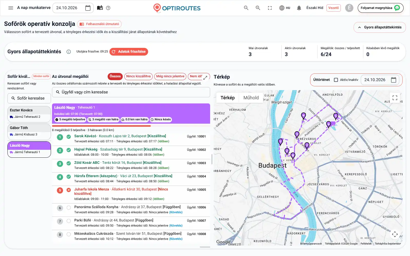Toggle status circle for Mézeskalács Cukrászda
The height and width of the screenshot is (256, 410).
[x=69, y=234]
